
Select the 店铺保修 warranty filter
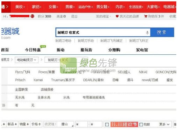[47, 90]
